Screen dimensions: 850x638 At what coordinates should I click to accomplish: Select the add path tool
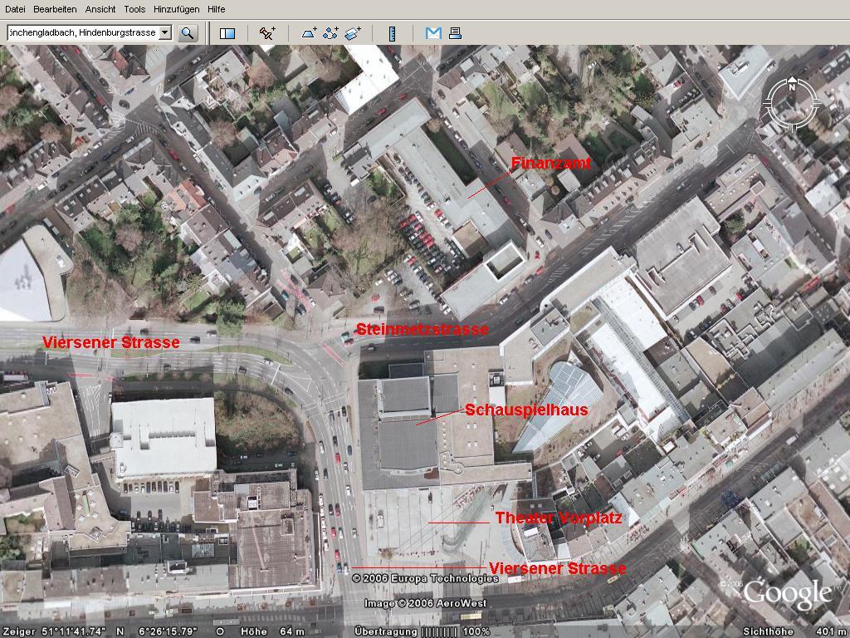[330, 33]
